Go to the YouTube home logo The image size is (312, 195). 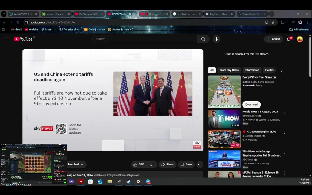[23, 39]
